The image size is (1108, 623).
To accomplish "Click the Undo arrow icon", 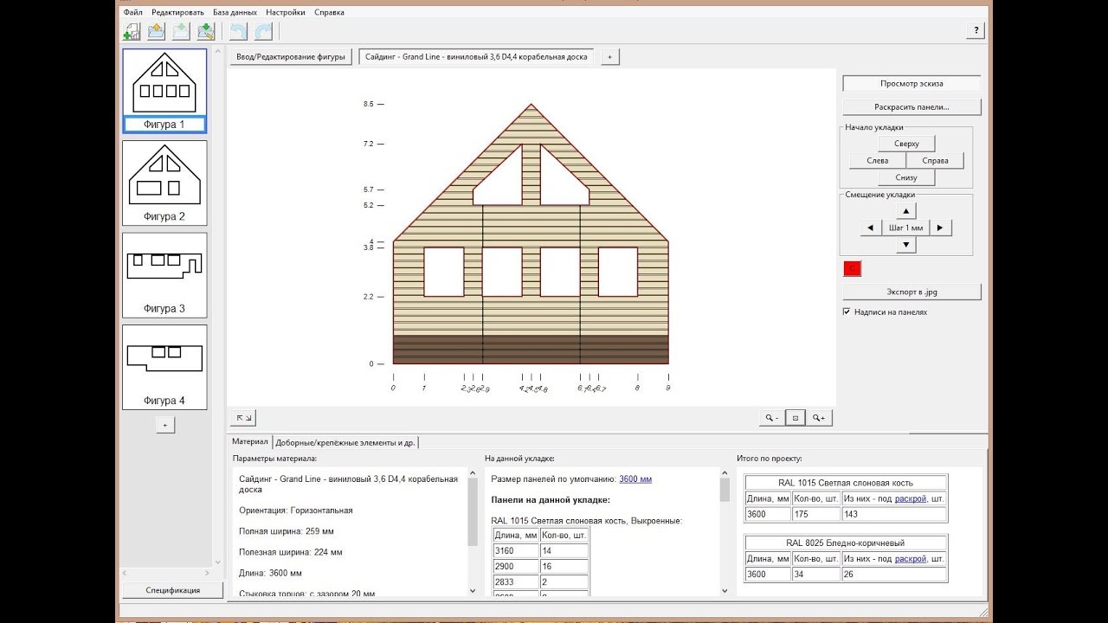I will click(x=238, y=31).
